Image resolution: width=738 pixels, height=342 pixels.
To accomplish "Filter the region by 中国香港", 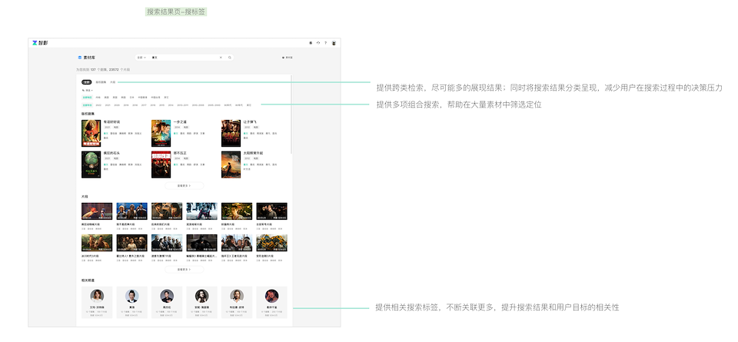I will (143, 98).
